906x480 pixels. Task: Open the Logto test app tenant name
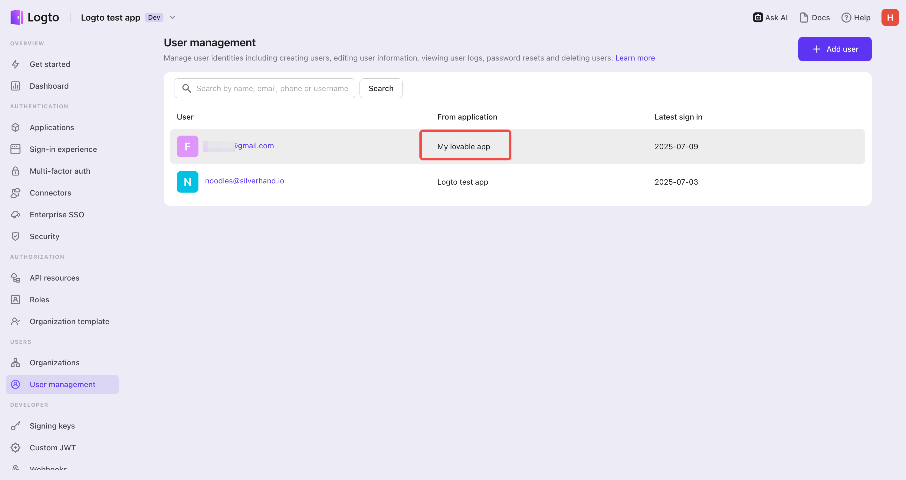[110, 17]
